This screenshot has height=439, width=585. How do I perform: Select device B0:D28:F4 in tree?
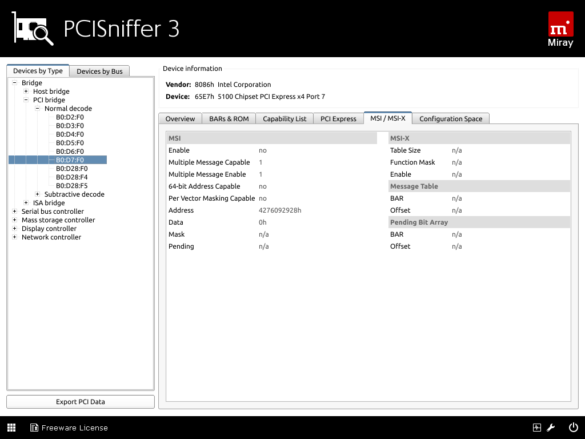71,177
